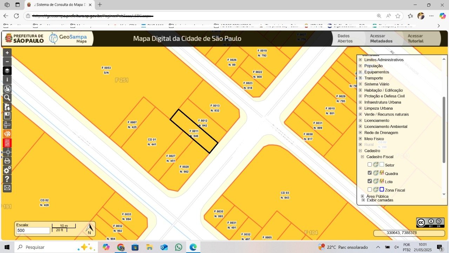The height and width of the screenshot is (253, 449).
Task: Click the tag icon next to Quadra
Action: (x=375, y=173)
